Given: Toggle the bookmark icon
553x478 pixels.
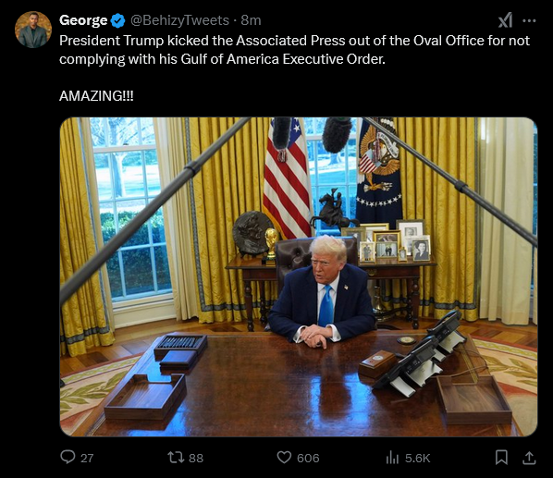Looking at the screenshot, I should click(x=501, y=458).
